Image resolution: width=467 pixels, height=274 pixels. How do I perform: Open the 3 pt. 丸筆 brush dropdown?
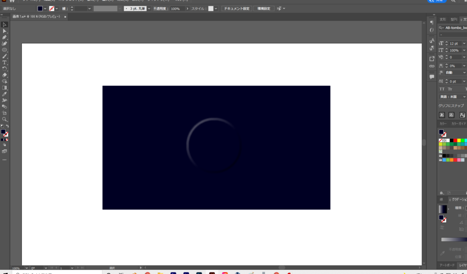pos(149,9)
